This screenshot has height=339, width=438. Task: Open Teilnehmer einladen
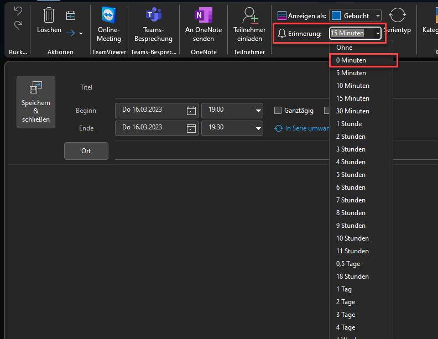[x=249, y=15]
